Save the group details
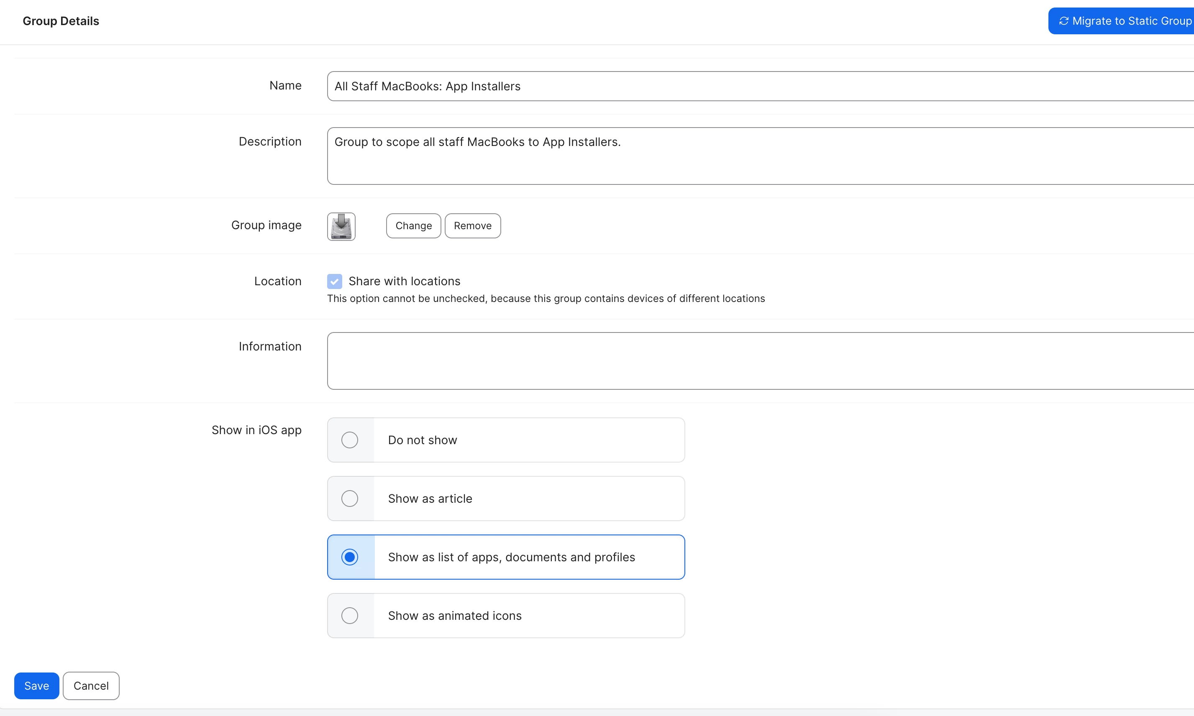Viewport: 1194px width, 716px height. pos(37,685)
